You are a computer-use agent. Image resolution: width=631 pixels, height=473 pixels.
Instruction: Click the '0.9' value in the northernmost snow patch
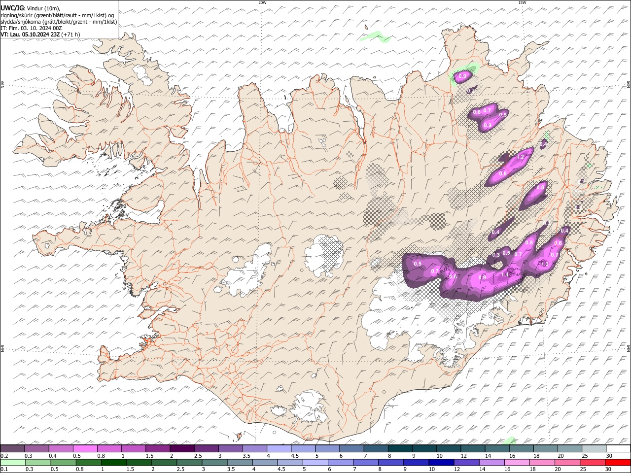pyautogui.click(x=462, y=76)
